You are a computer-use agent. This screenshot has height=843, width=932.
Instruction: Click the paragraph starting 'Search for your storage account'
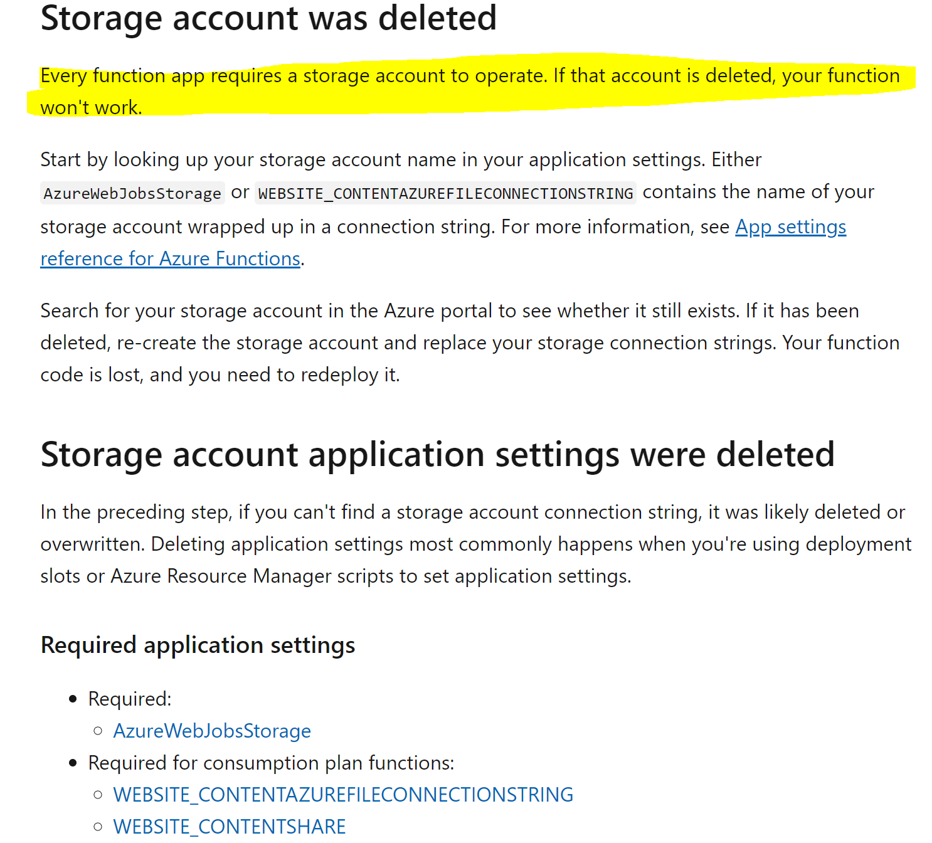point(470,342)
